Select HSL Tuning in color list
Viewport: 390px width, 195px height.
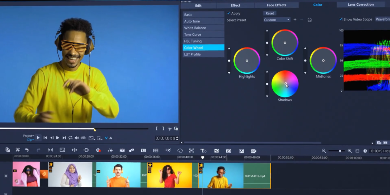coord(203,41)
